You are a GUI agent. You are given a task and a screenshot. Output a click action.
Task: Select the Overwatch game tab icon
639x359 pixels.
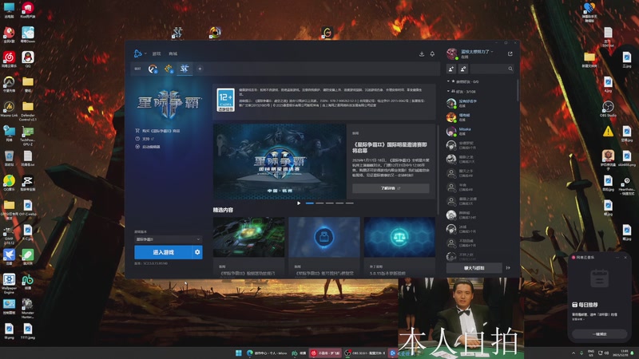point(153,69)
